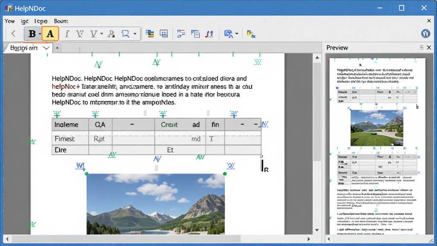Click the red-and-blue numbering icon

tap(209, 34)
